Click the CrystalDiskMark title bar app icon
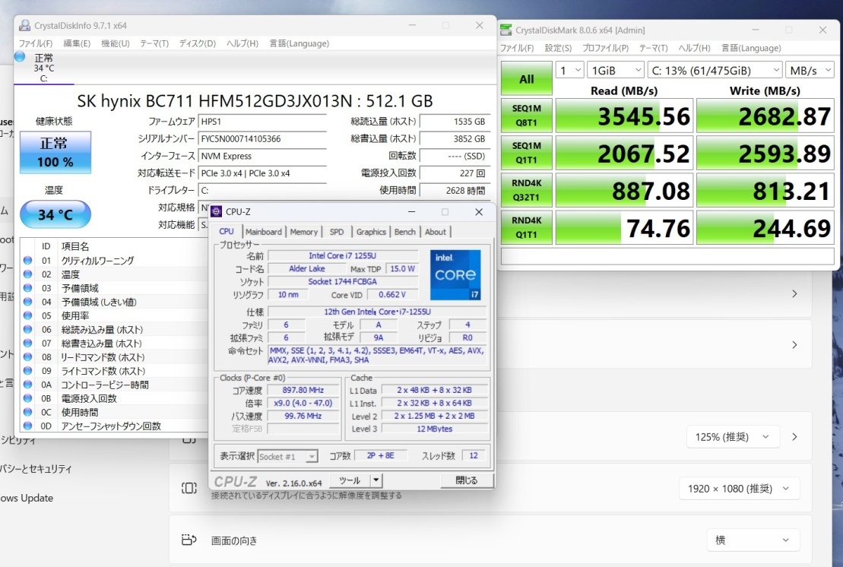843x567 pixels. (x=506, y=30)
